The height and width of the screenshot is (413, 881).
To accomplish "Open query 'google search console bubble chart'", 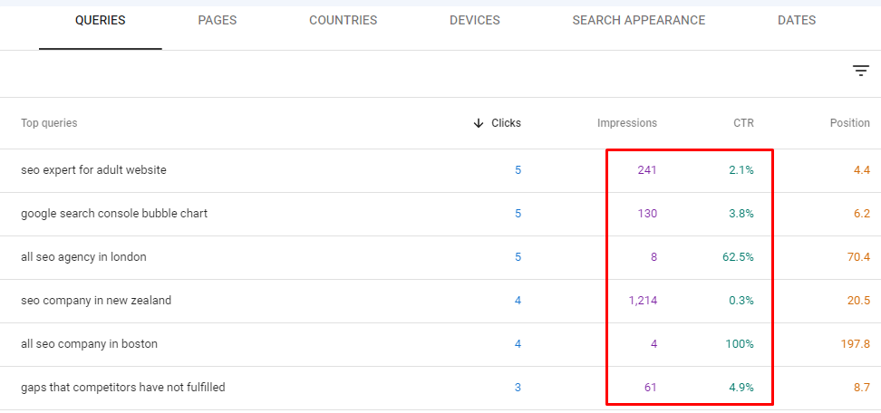I will tap(114, 214).
